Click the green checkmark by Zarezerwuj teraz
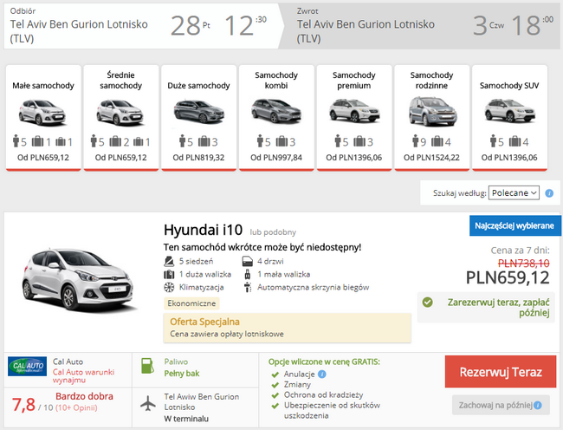Image resolution: width=563 pixels, height=430 pixels. [427, 303]
